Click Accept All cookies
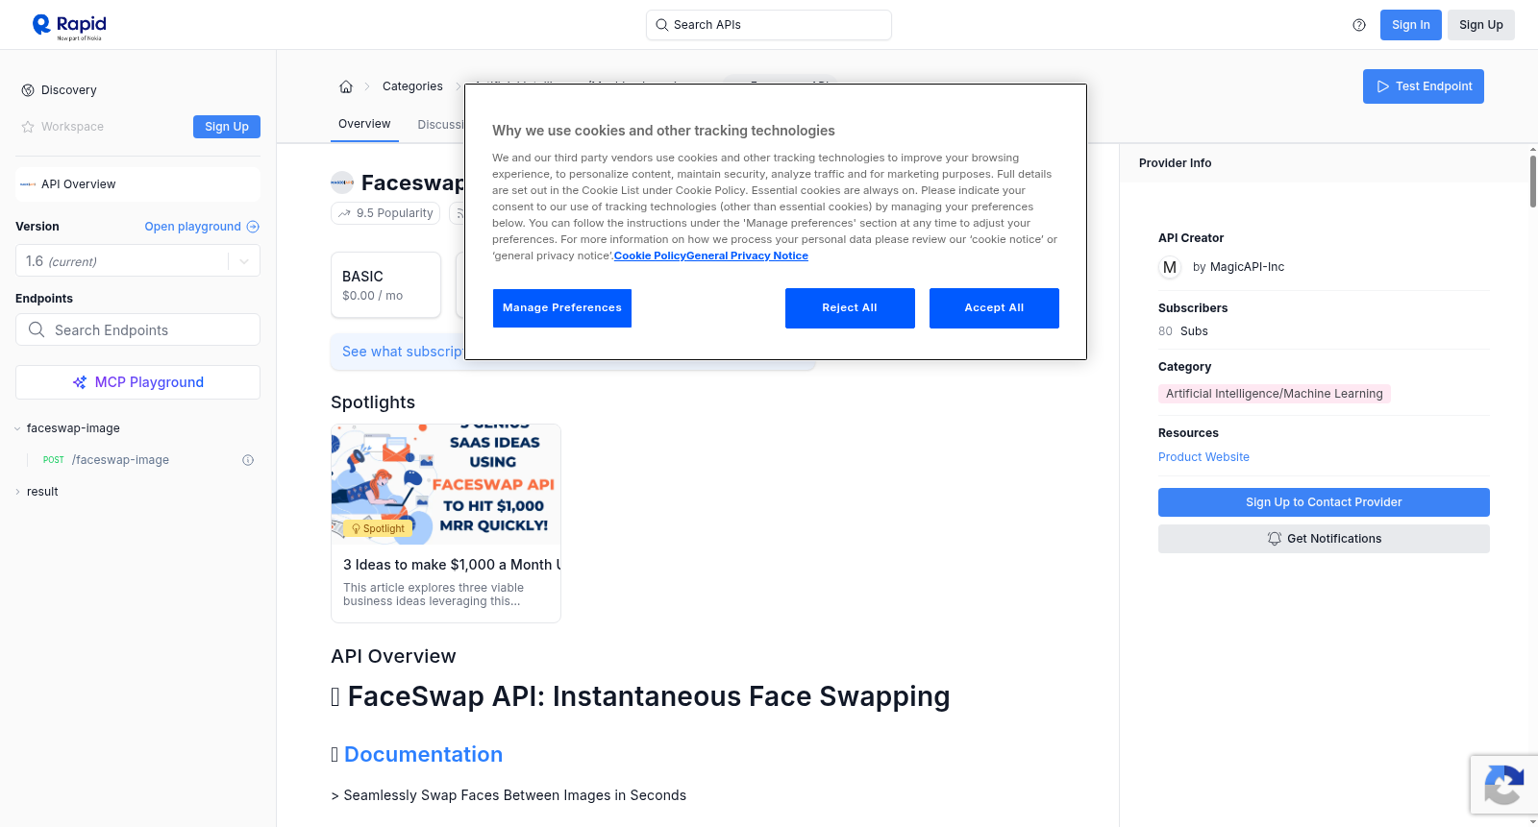This screenshot has width=1538, height=827. tap(994, 308)
